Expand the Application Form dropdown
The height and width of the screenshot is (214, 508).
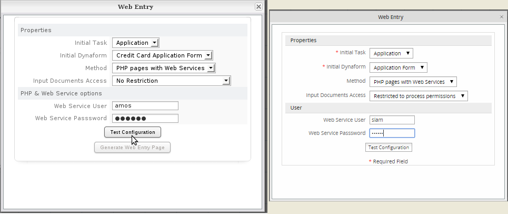click(x=423, y=67)
